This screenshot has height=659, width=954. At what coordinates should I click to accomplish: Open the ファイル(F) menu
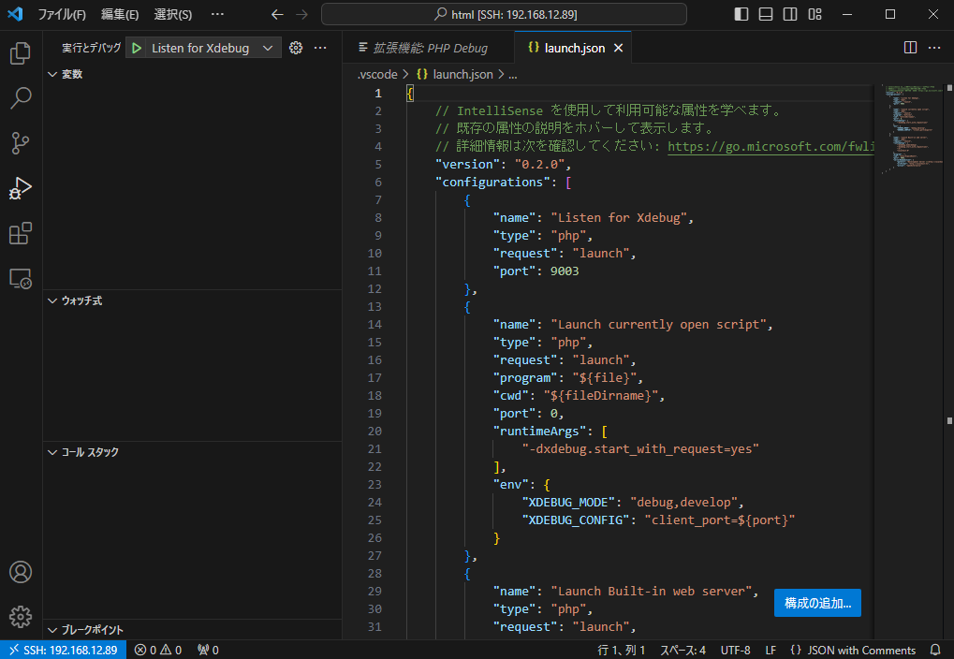(62, 14)
